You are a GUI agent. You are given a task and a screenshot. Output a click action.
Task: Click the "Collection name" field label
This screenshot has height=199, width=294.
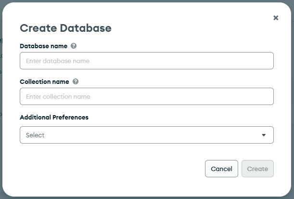pyautogui.click(x=44, y=82)
